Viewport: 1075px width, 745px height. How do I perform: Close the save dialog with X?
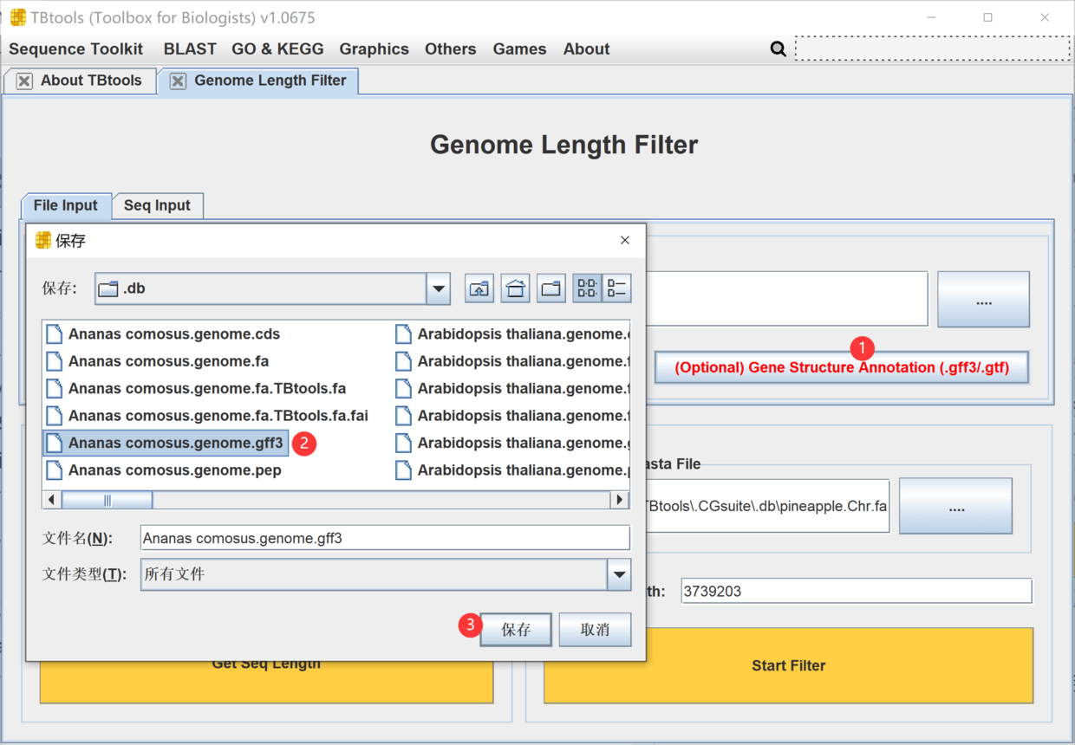click(625, 240)
